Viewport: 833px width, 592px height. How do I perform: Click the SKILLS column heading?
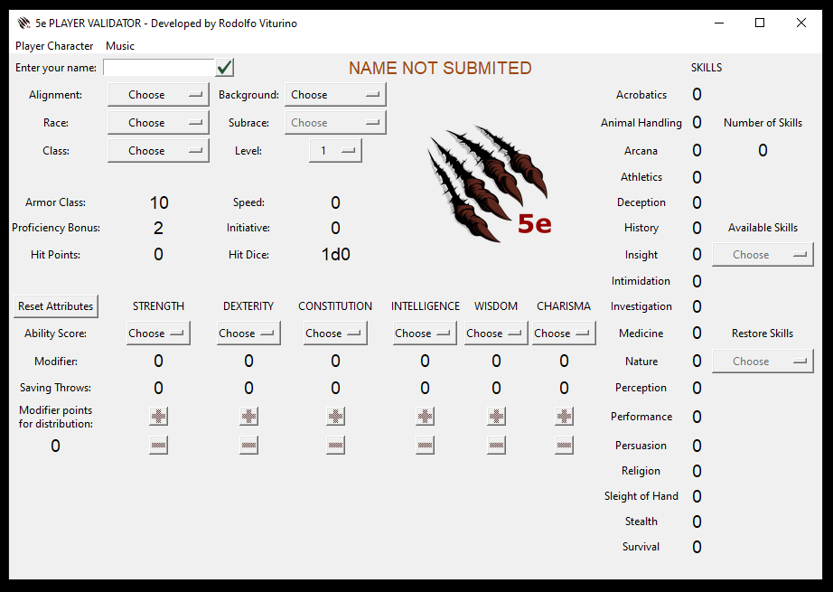click(x=706, y=68)
